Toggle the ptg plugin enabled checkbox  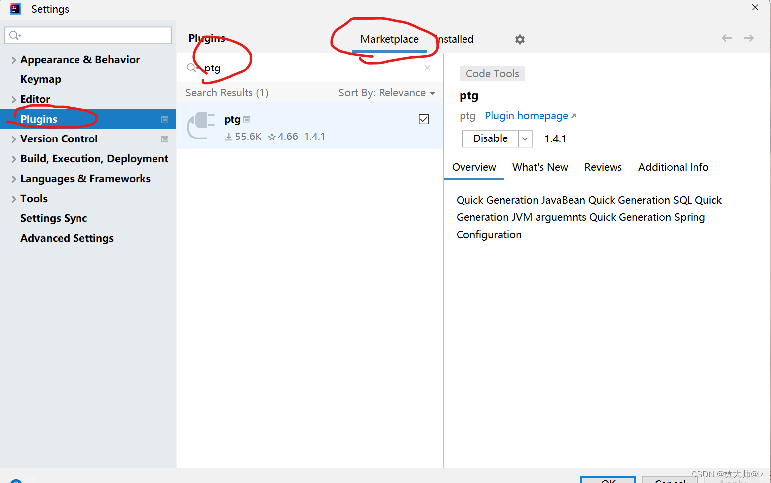[424, 119]
